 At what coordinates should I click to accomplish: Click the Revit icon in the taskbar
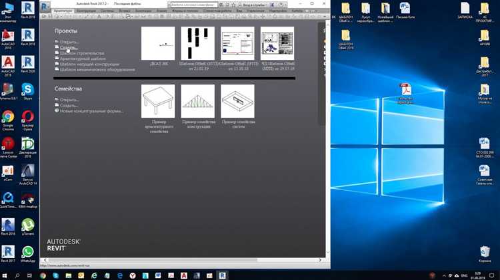coord(222,275)
